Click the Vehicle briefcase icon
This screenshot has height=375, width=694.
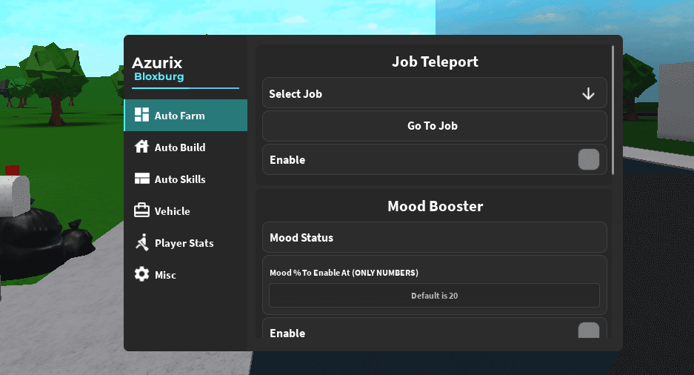[141, 211]
